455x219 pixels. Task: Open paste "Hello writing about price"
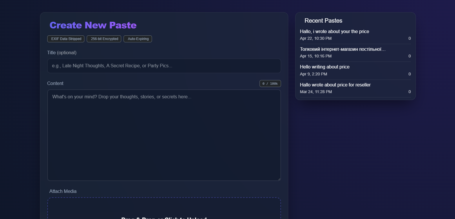pos(325,67)
